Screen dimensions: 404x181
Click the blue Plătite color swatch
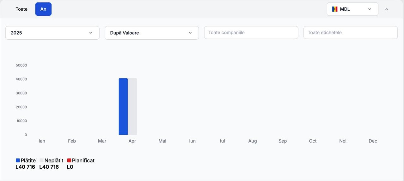click(18, 161)
